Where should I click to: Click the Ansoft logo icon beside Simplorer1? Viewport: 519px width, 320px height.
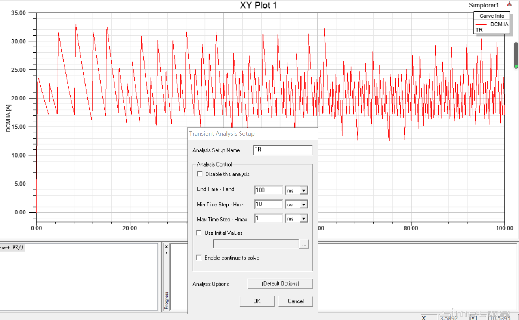(x=509, y=4)
